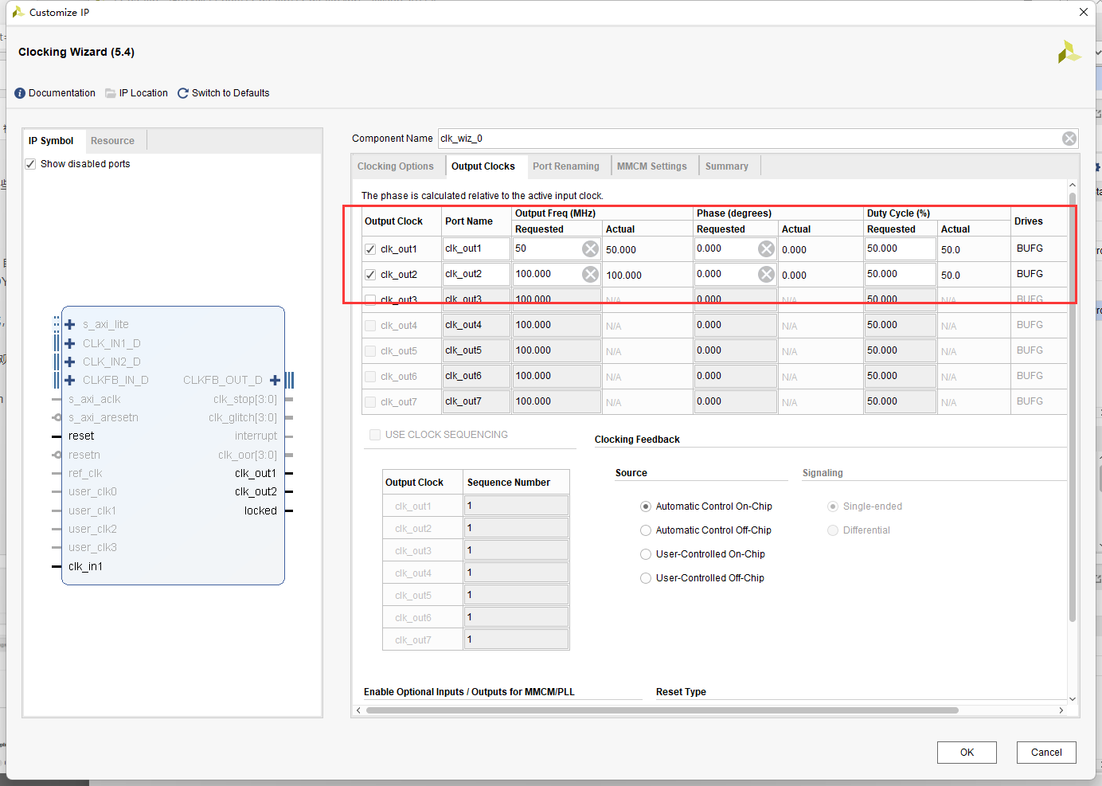The height and width of the screenshot is (786, 1102).
Task: Click the horizontal scrollbar at panel bottom
Action: click(662, 710)
